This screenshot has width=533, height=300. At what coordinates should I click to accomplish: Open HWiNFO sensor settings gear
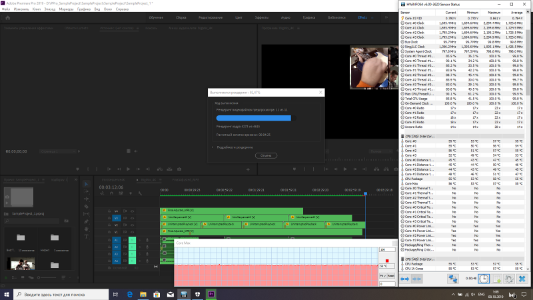(x=509, y=279)
